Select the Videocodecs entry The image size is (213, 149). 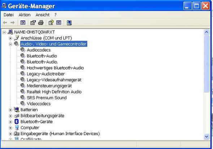39,104
